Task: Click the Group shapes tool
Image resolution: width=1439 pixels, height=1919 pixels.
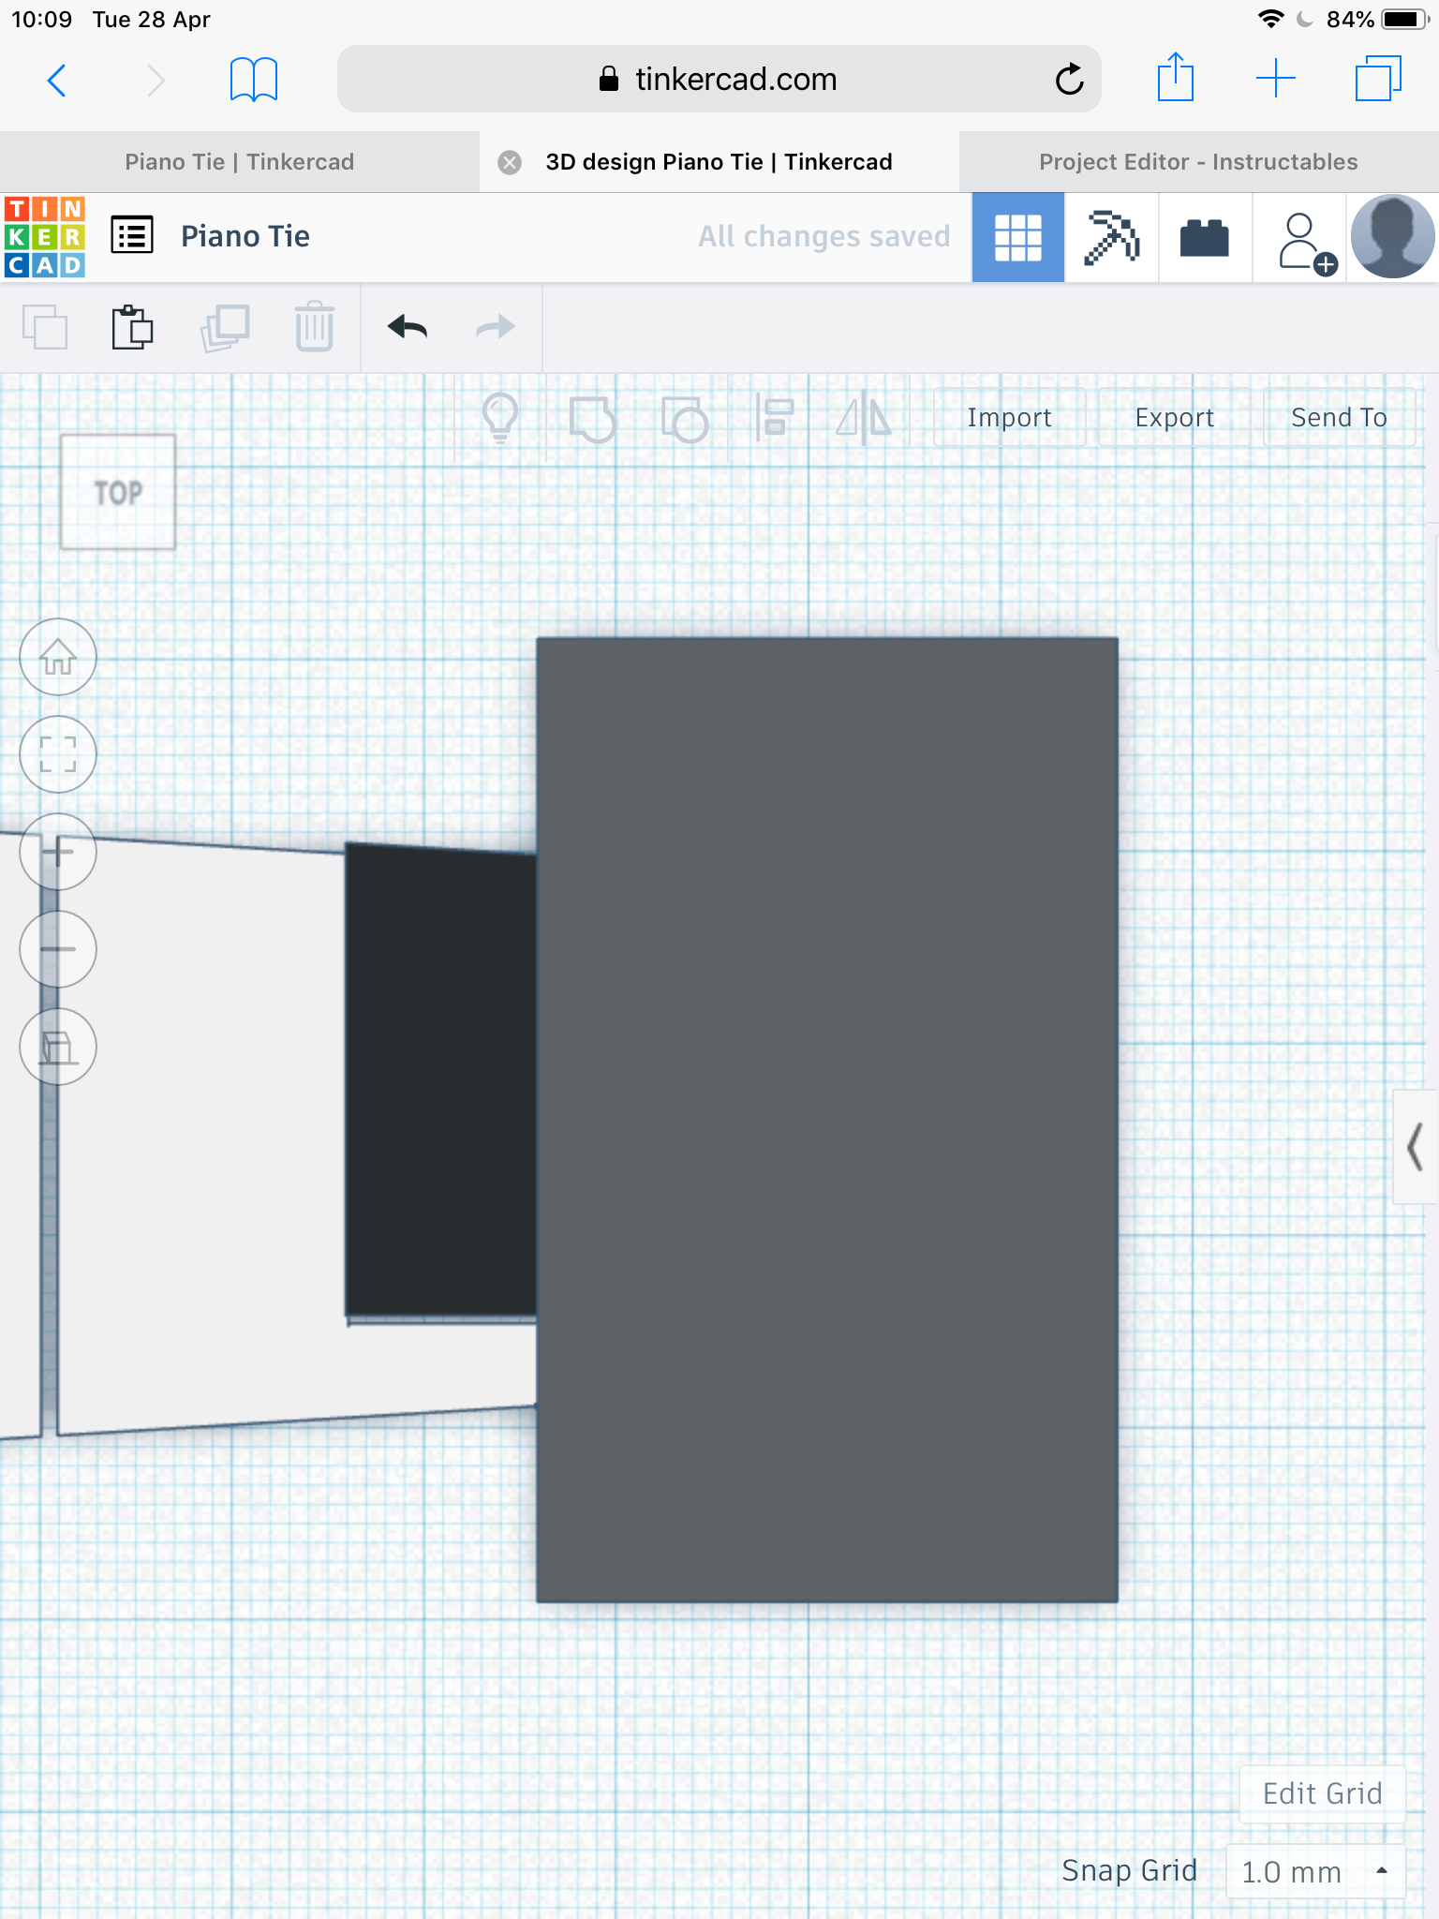Action: pyautogui.click(x=592, y=419)
